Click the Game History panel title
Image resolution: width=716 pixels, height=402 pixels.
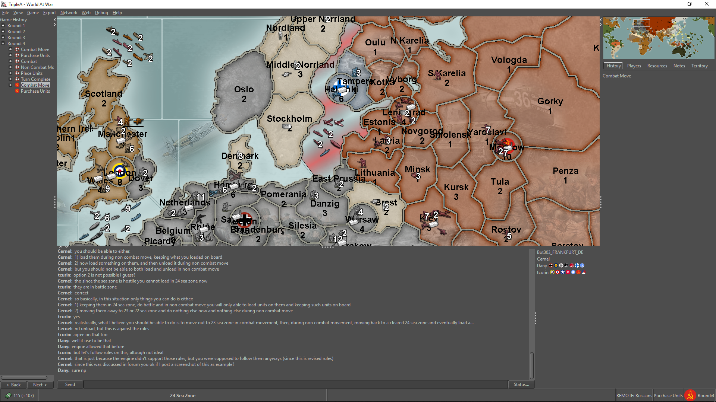(x=13, y=20)
